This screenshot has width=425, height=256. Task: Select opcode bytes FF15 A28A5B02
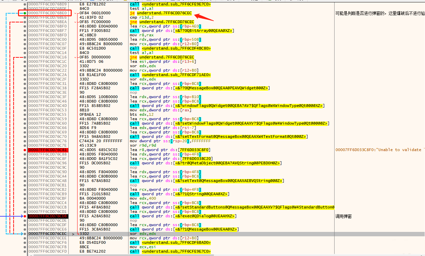(95, 216)
